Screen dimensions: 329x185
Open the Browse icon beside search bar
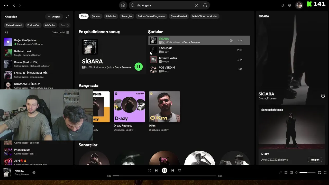tap(205, 5)
